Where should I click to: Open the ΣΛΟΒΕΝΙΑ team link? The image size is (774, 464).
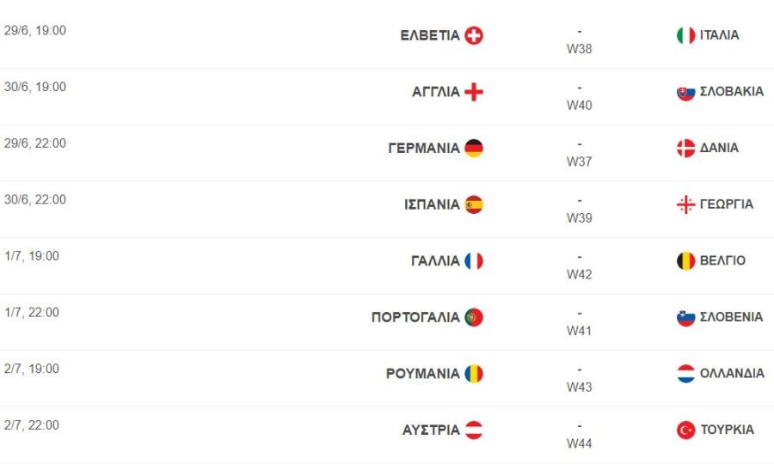coord(731,317)
